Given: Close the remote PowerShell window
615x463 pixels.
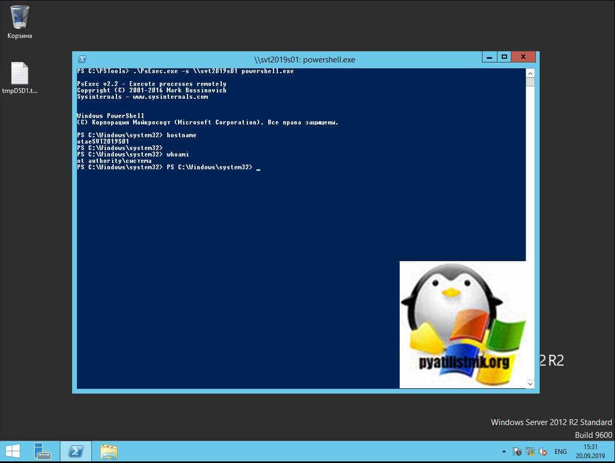Looking at the screenshot, I should click(x=523, y=57).
